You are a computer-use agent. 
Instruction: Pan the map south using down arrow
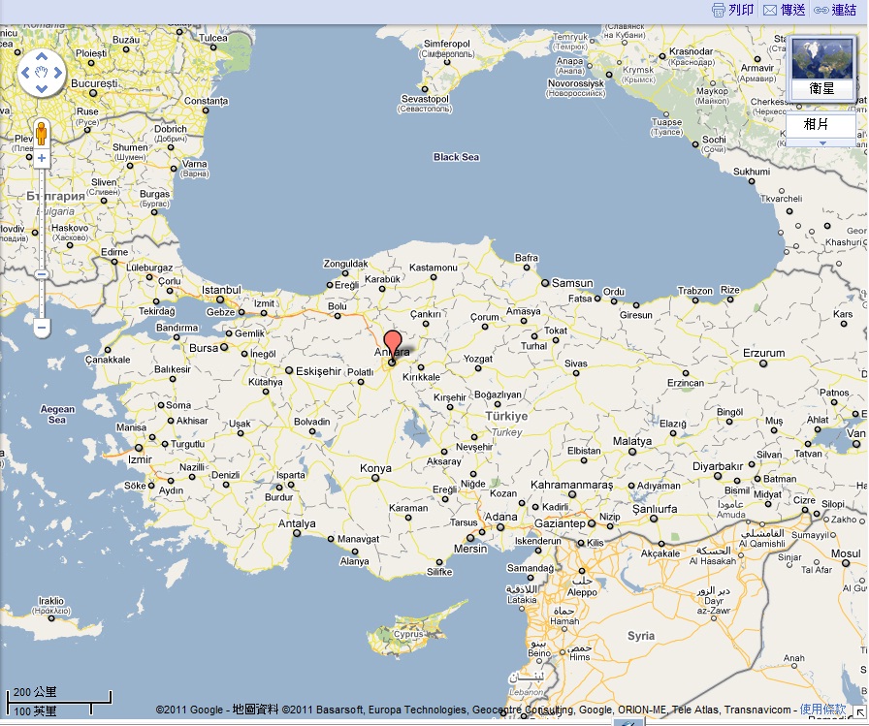pos(41,88)
